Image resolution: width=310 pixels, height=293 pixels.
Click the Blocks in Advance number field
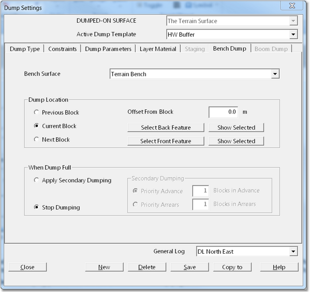(x=200, y=191)
